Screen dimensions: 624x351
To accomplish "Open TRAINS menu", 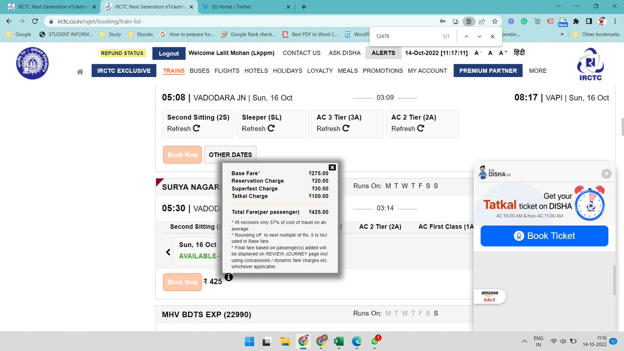I will (174, 71).
